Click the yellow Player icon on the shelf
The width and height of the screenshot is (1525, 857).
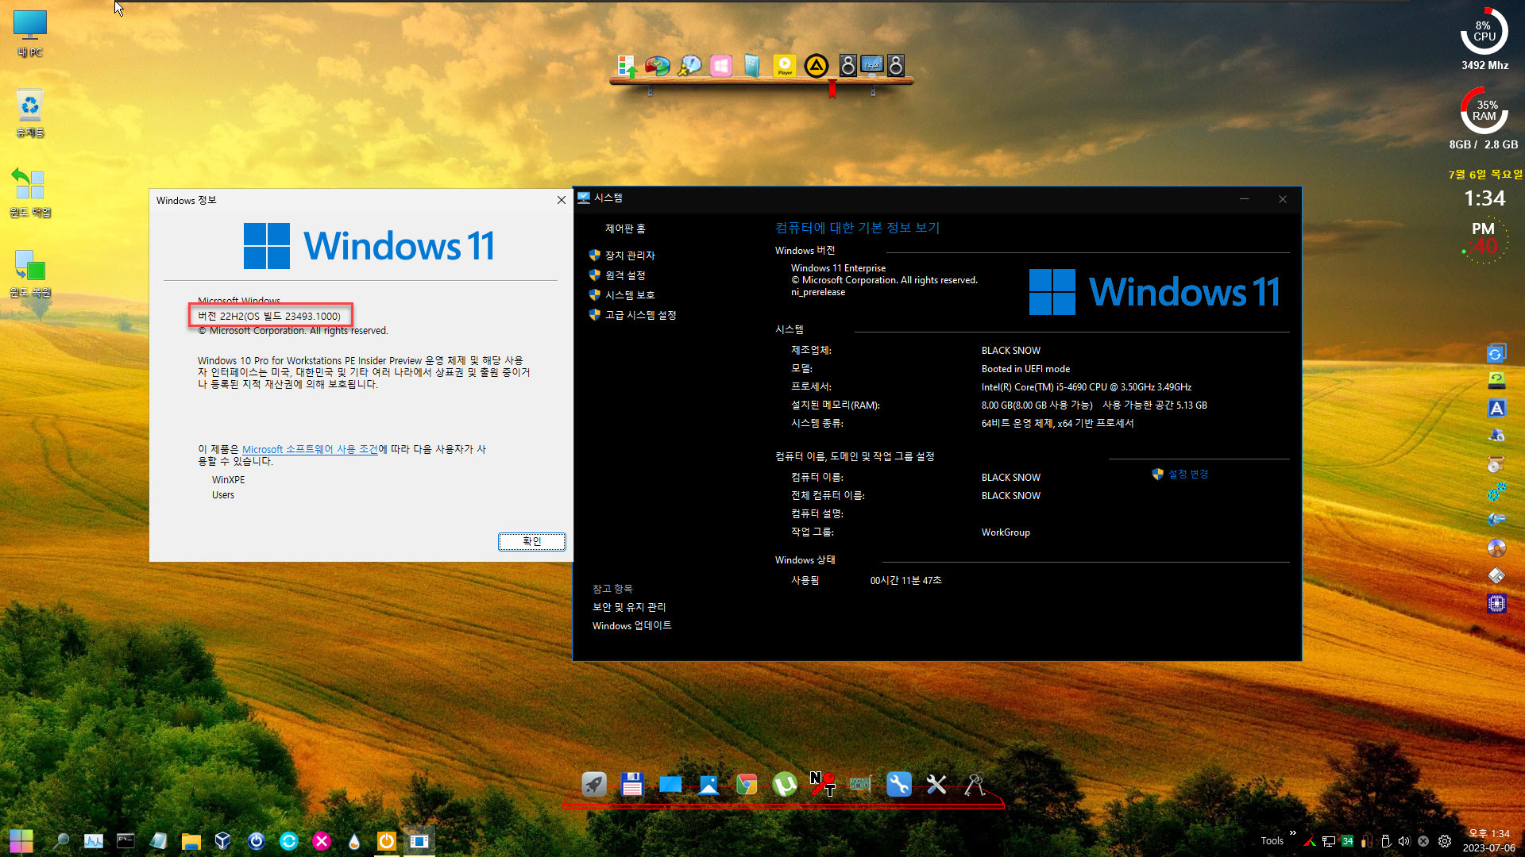(785, 66)
